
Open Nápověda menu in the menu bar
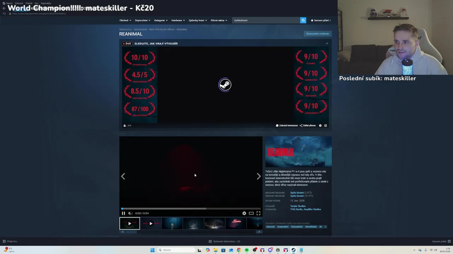(46, 3)
